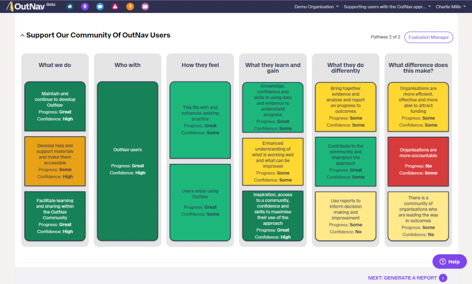Open the blue speech bubble icon

(100, 6)
